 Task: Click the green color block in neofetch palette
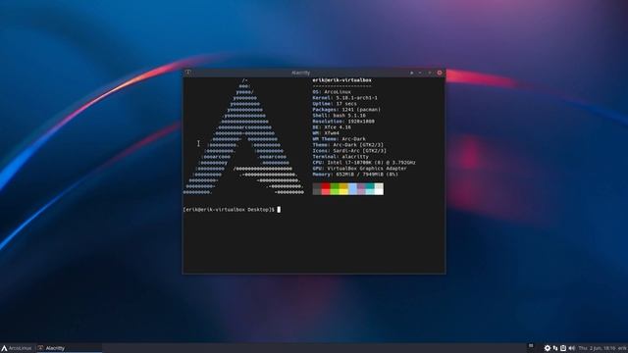pyautogui.click(x=335, y=189)
